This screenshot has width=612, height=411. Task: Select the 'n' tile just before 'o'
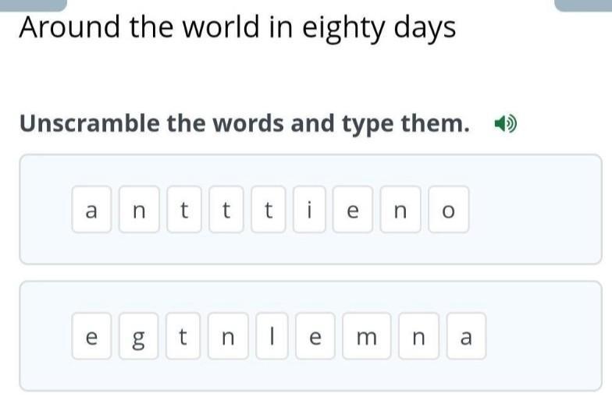401,210
